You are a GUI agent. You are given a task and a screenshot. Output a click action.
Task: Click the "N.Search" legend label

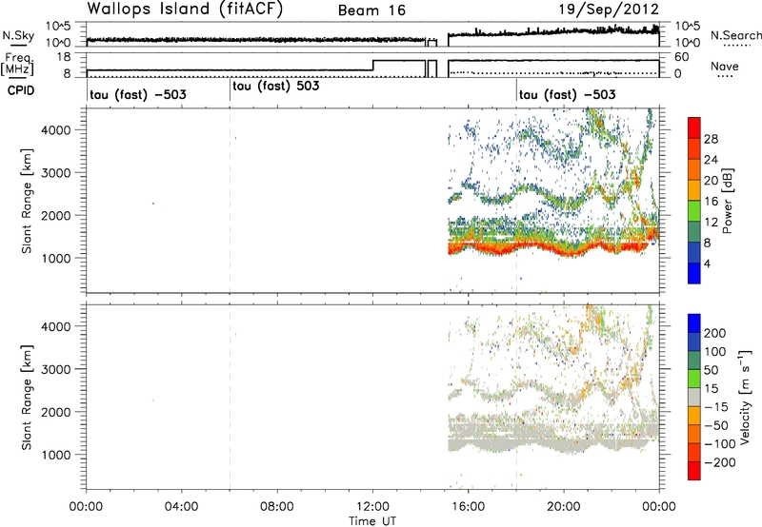point(735,35)
